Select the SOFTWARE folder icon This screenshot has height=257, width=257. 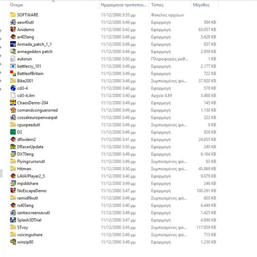coord(13,15)
